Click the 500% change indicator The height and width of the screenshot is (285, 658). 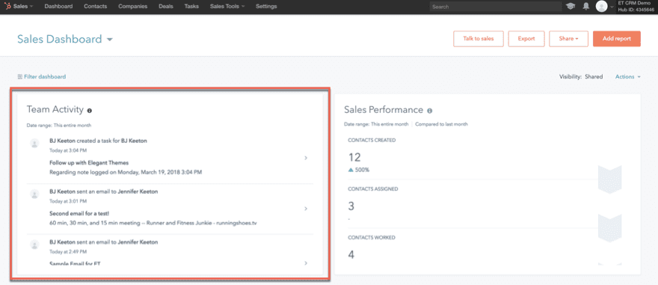[x=359, y=170]
